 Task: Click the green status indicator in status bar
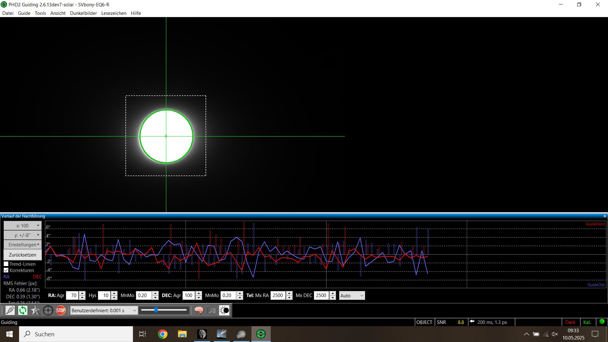(602, 322)
